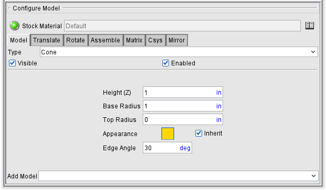Viewport: 326px width, 190px height.
Task: Click the 'in' unit of Height (Z)
Action: click(219, 93)
